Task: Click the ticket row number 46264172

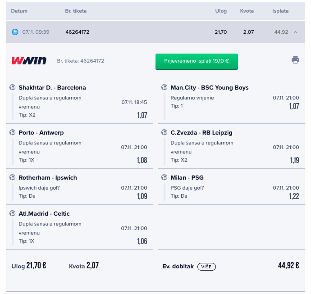Action: click(78, 32)
